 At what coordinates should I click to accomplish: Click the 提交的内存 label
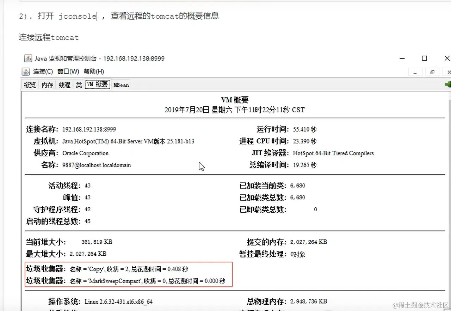point(266,242)
